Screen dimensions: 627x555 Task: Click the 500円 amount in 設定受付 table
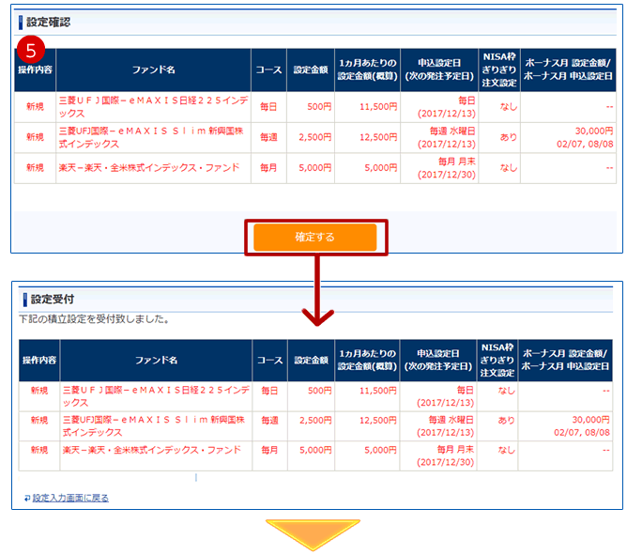click(x=319, y=391)
